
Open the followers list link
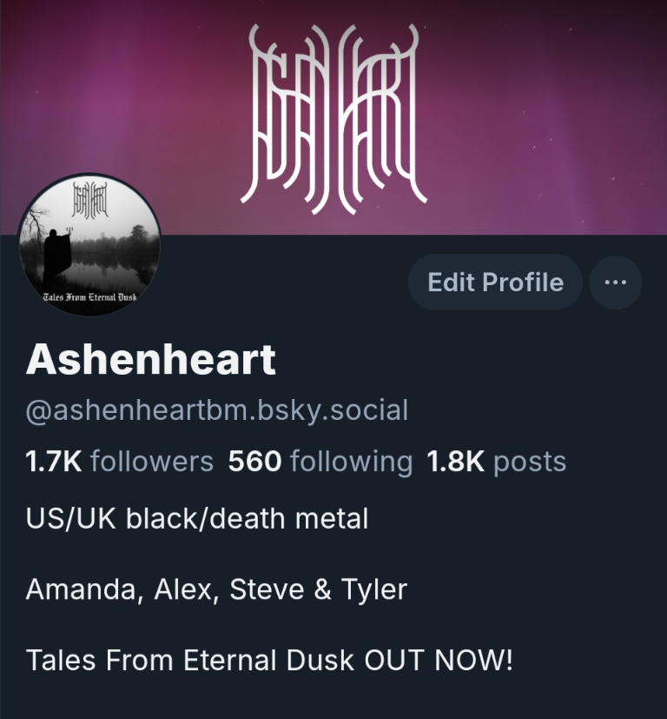coord(120,462)
